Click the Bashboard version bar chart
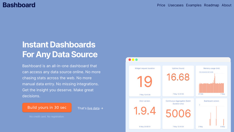This screenshot has height=132, width=234. click(211, 115)
